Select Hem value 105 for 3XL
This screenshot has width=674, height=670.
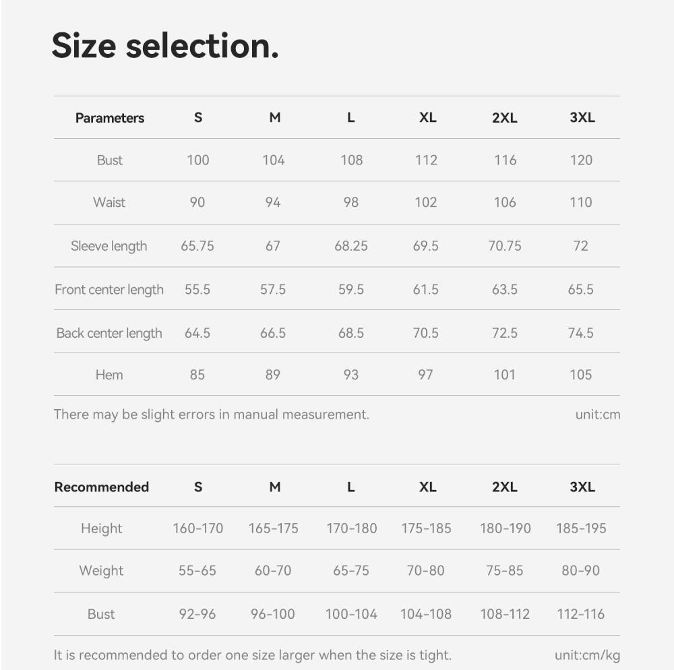(581, 375)
